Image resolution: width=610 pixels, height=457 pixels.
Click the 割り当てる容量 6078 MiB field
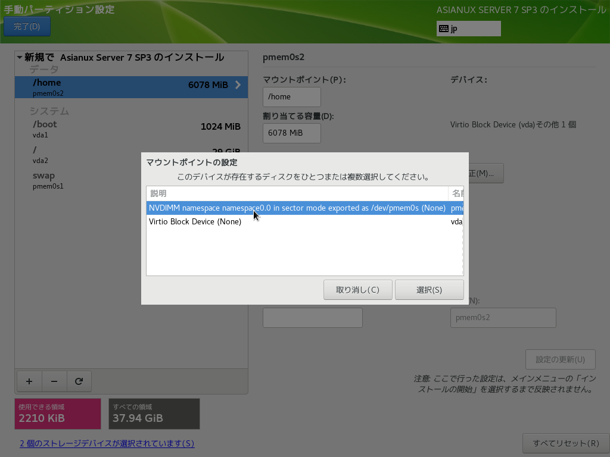point(291,133)
